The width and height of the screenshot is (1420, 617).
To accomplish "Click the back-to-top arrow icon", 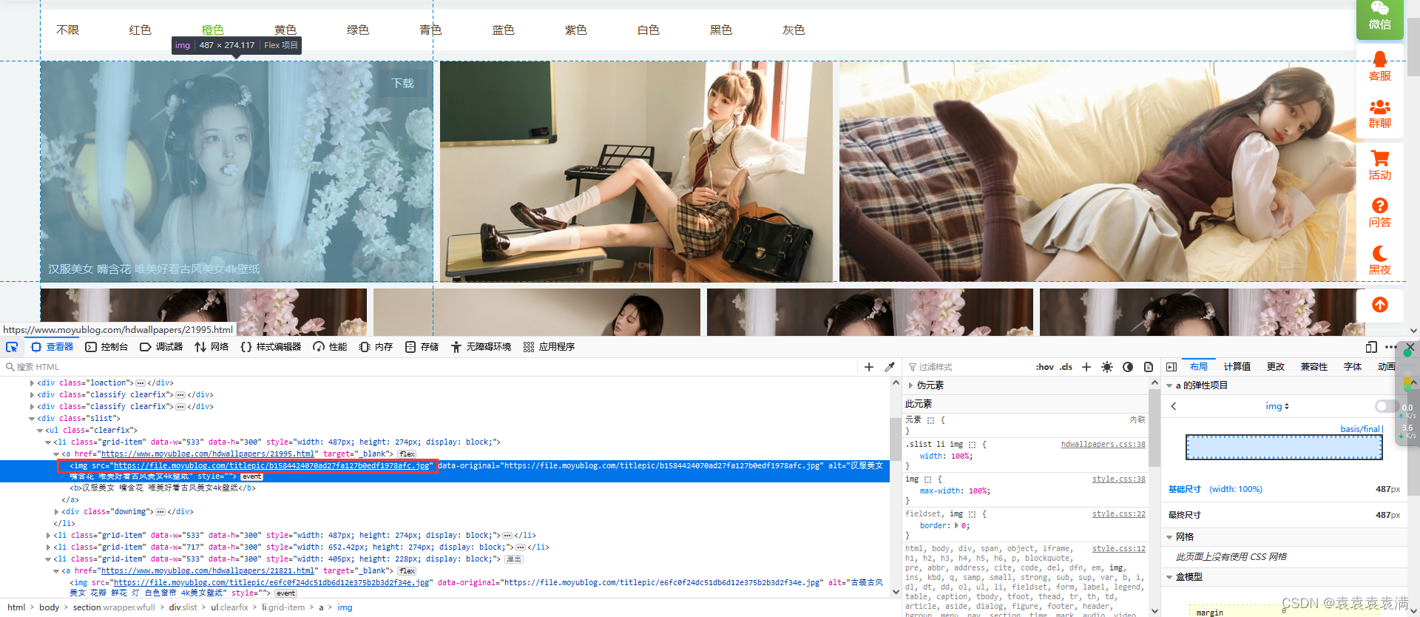I will [1380, 305].
